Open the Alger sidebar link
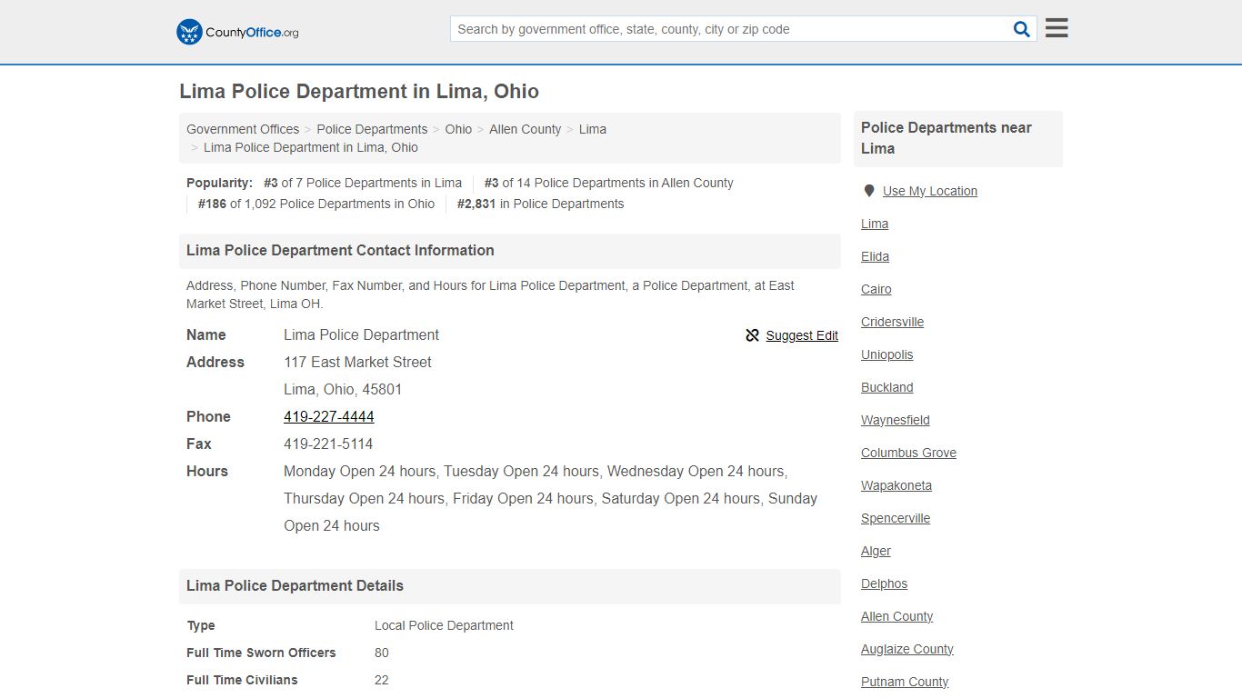Image resolution: width=1242 pixels, height=698 pixels. (876, 551)
